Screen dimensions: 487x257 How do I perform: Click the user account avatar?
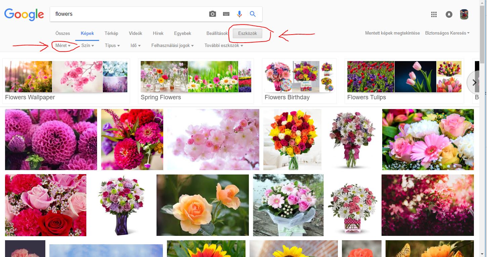464,14
